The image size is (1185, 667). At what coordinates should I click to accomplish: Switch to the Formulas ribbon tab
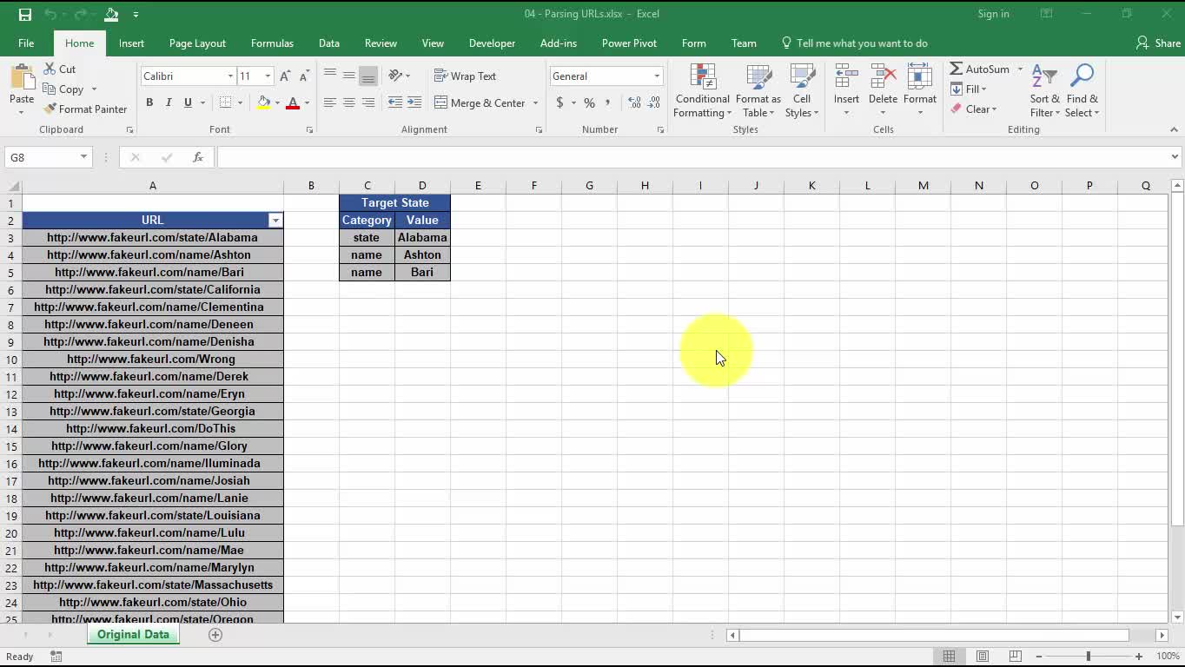(272, 43)
